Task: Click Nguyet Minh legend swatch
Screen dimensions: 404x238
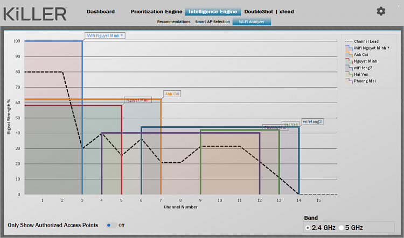Action: tap(349, 61)
